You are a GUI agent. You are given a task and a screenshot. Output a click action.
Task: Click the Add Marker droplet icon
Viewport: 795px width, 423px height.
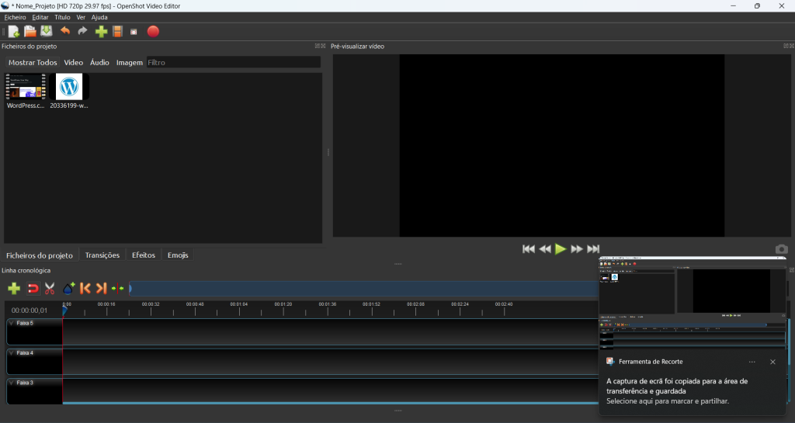[x=68, y=289]
